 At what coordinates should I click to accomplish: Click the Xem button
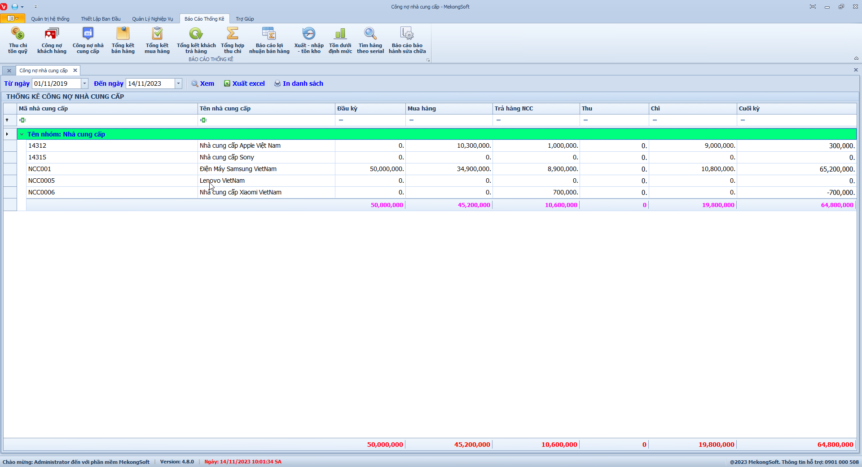pyautogui.click(x=203, y=84)
